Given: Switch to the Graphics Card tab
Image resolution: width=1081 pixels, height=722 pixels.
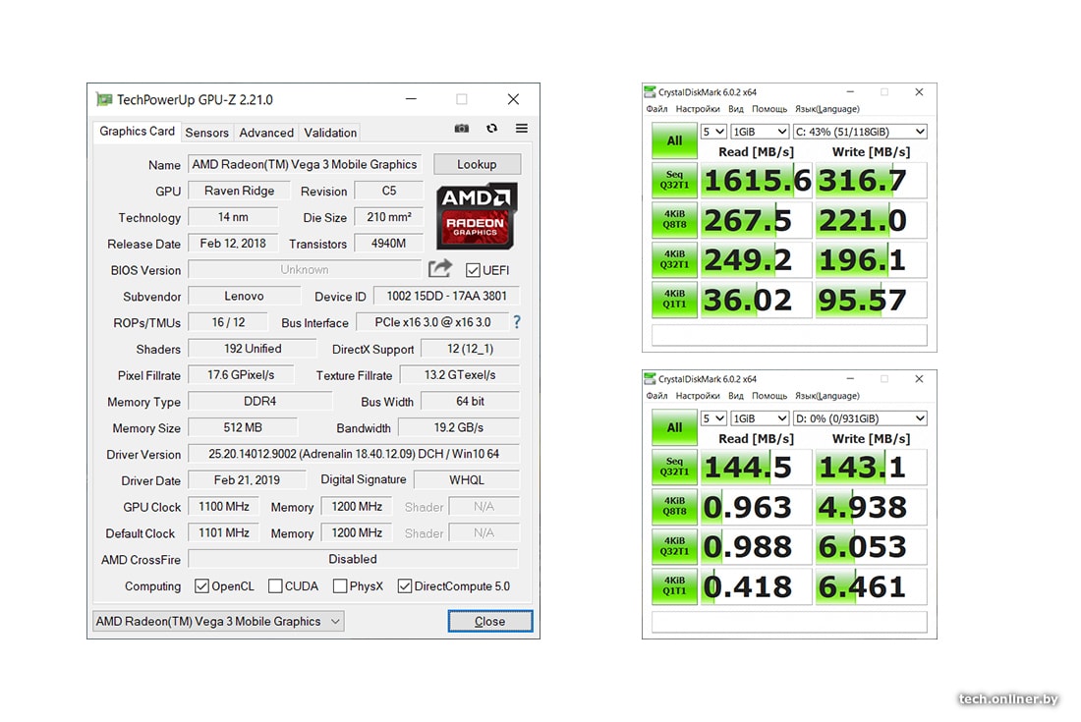Looking at the screenshot, I should tap(137, 131).
